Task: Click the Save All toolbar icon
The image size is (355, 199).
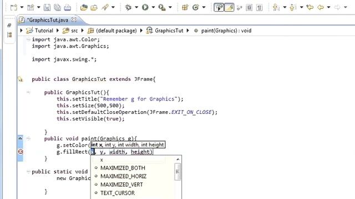Action: click(57, 7)
